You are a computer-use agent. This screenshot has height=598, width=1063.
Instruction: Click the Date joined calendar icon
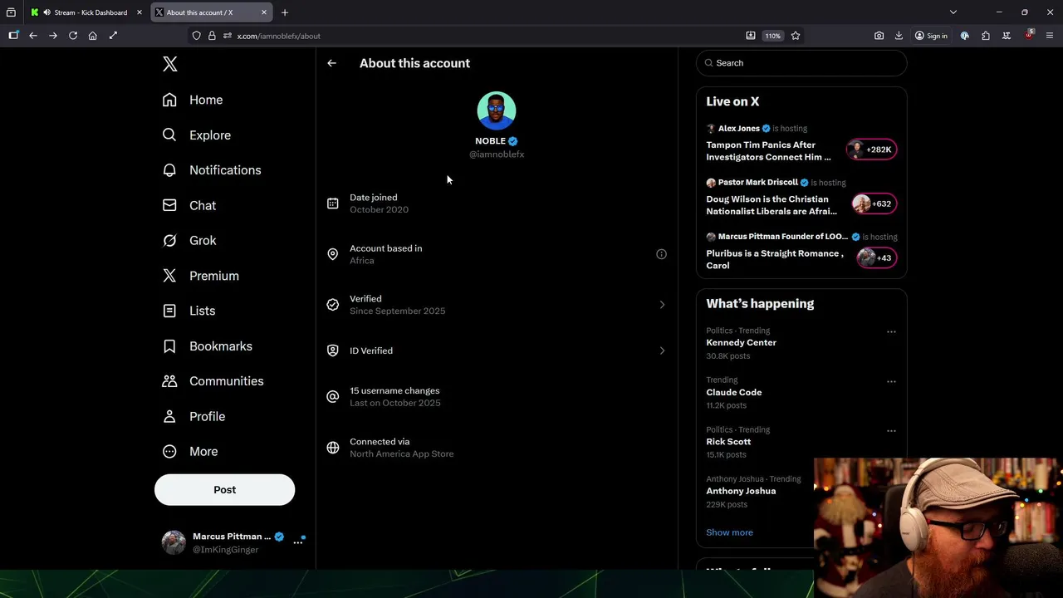(333, 203)
